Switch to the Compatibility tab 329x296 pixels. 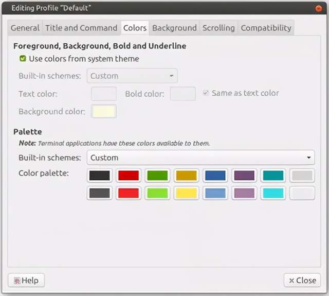[266, 28]
